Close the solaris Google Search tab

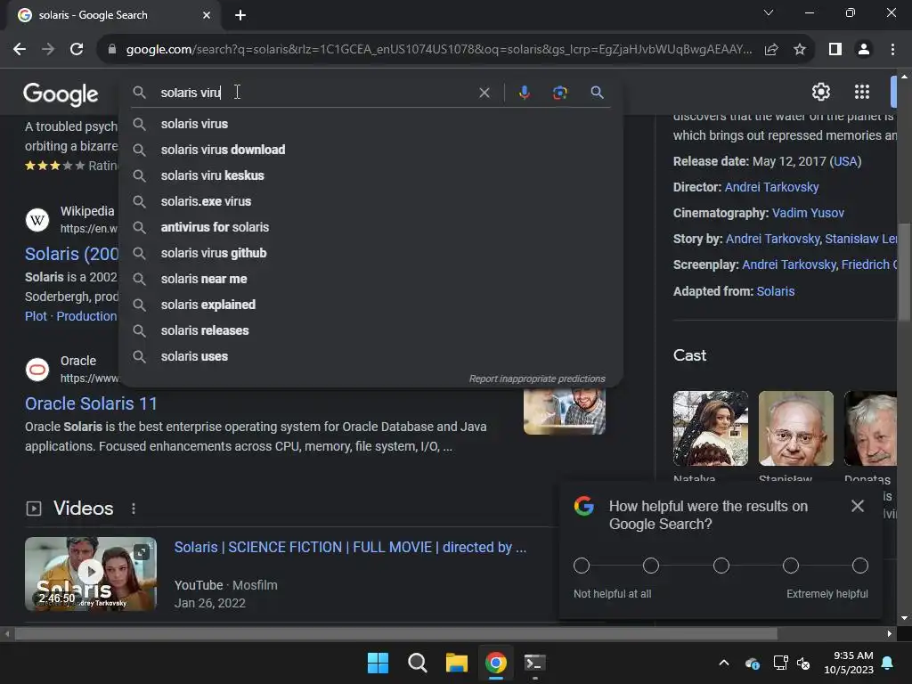coord(207,15)
